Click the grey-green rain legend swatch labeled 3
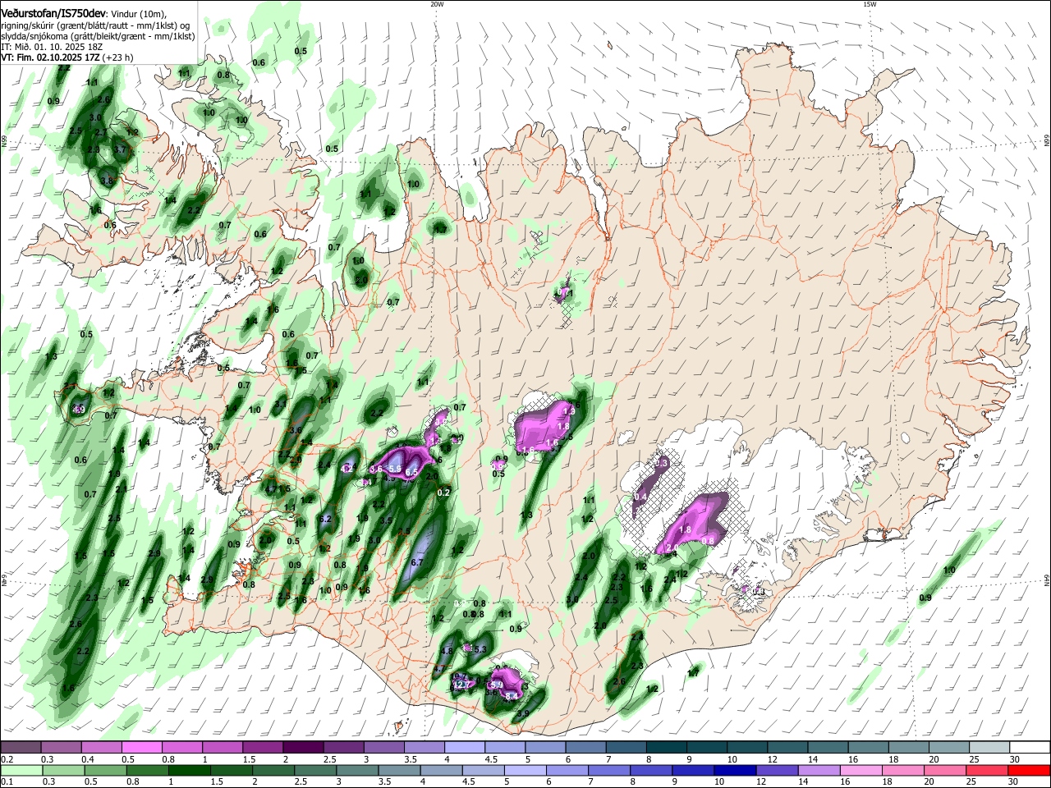Screen dimensions: 1051x788 (x=357, y=770)
